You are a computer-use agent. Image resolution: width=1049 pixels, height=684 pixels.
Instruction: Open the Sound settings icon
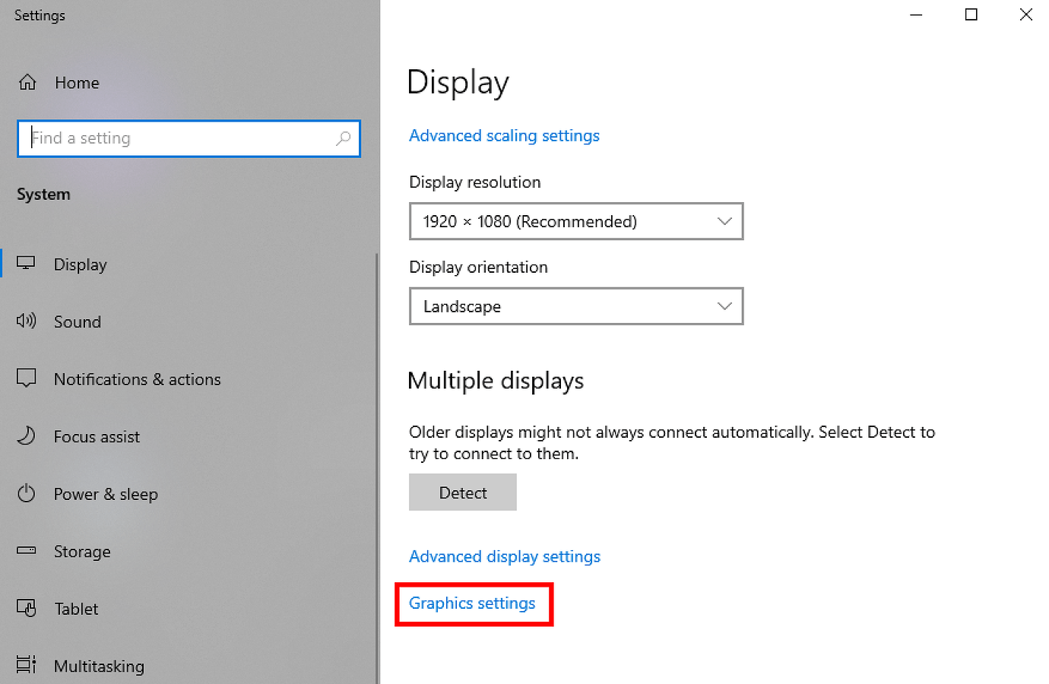coord(26,321)
